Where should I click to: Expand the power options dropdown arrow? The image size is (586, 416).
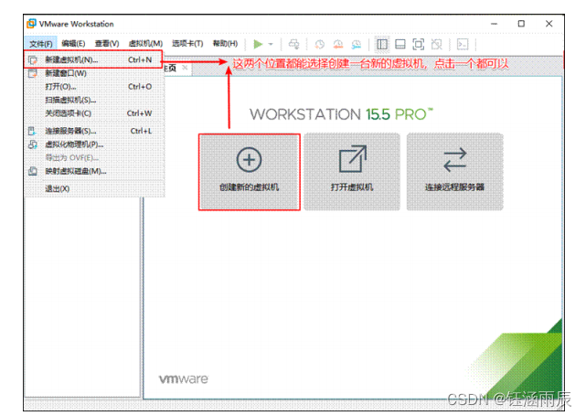[x=271, y=45]
